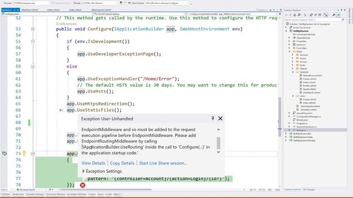Image resolution: width=353 pixels, height=198 pixels.
Task: Click the red error icon after line 78
Action: 83,185
